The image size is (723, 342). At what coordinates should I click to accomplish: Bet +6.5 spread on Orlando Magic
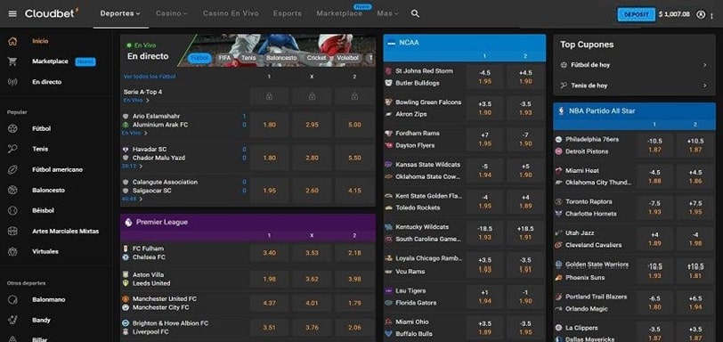[695, 302]
